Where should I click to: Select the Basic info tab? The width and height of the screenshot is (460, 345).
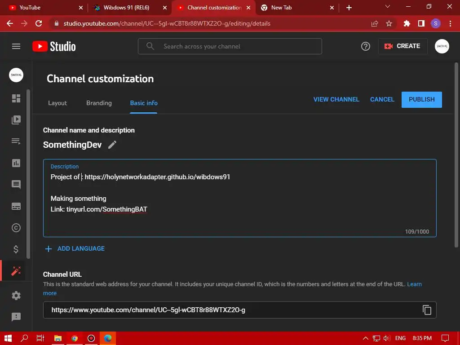point(144,103)
